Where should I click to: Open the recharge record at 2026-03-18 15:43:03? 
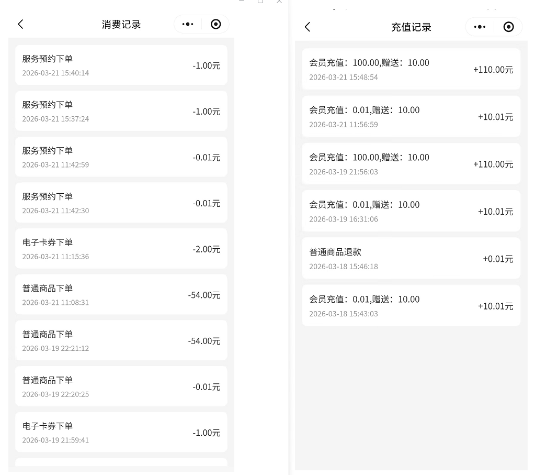pyautogui.click(x=411, y=306)
